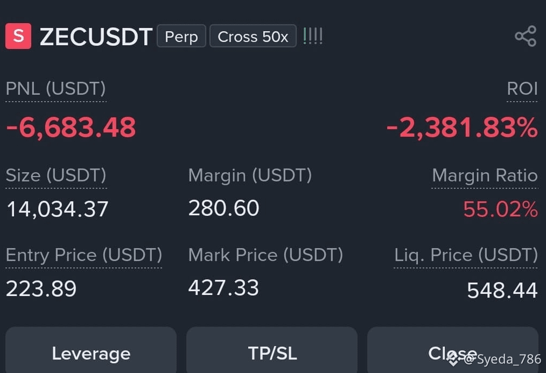Tap the Size (USDT) label

[56, 175]
